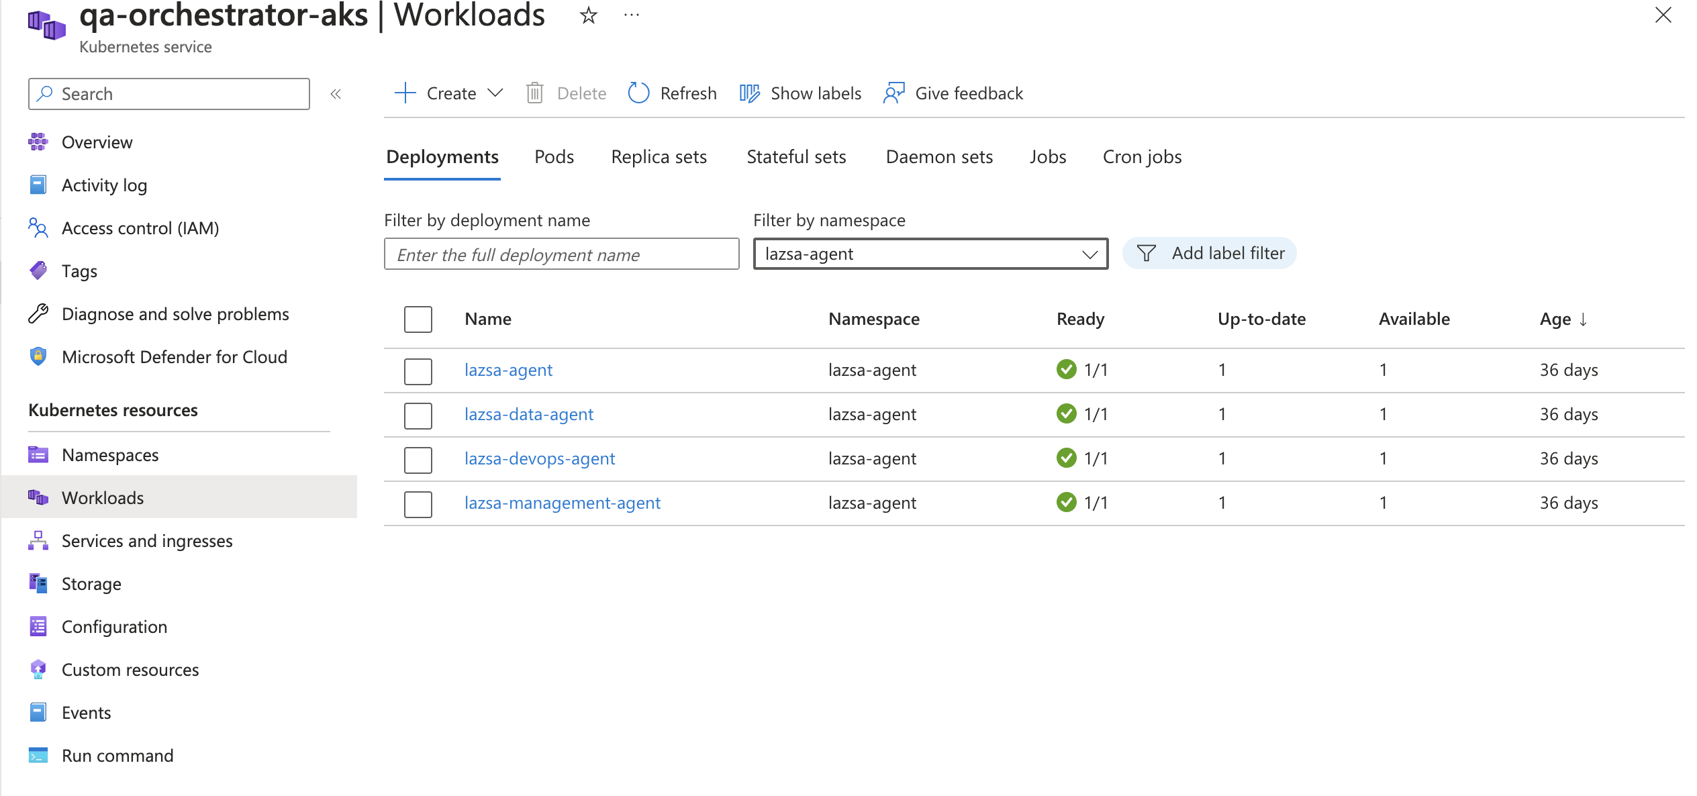Open the Replica sets tab
The image size is (1697, 796).
[659, 156]
